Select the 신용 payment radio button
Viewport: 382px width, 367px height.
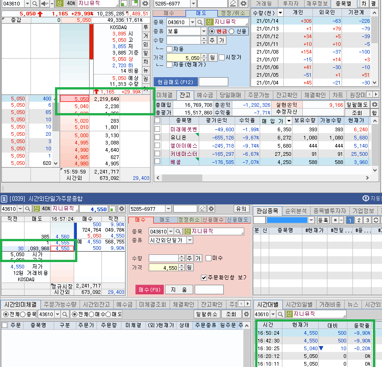click(x=231, y=31)
